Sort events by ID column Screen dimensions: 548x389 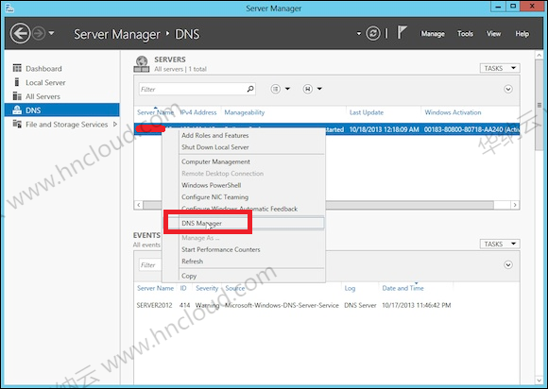tap(183, 288)
